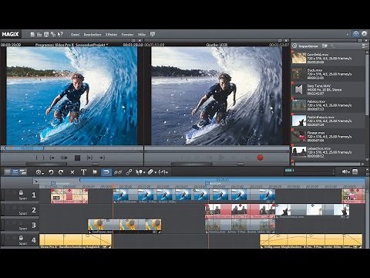
Task: Set range brackets in program monitor transport
Action: point(40,158)
